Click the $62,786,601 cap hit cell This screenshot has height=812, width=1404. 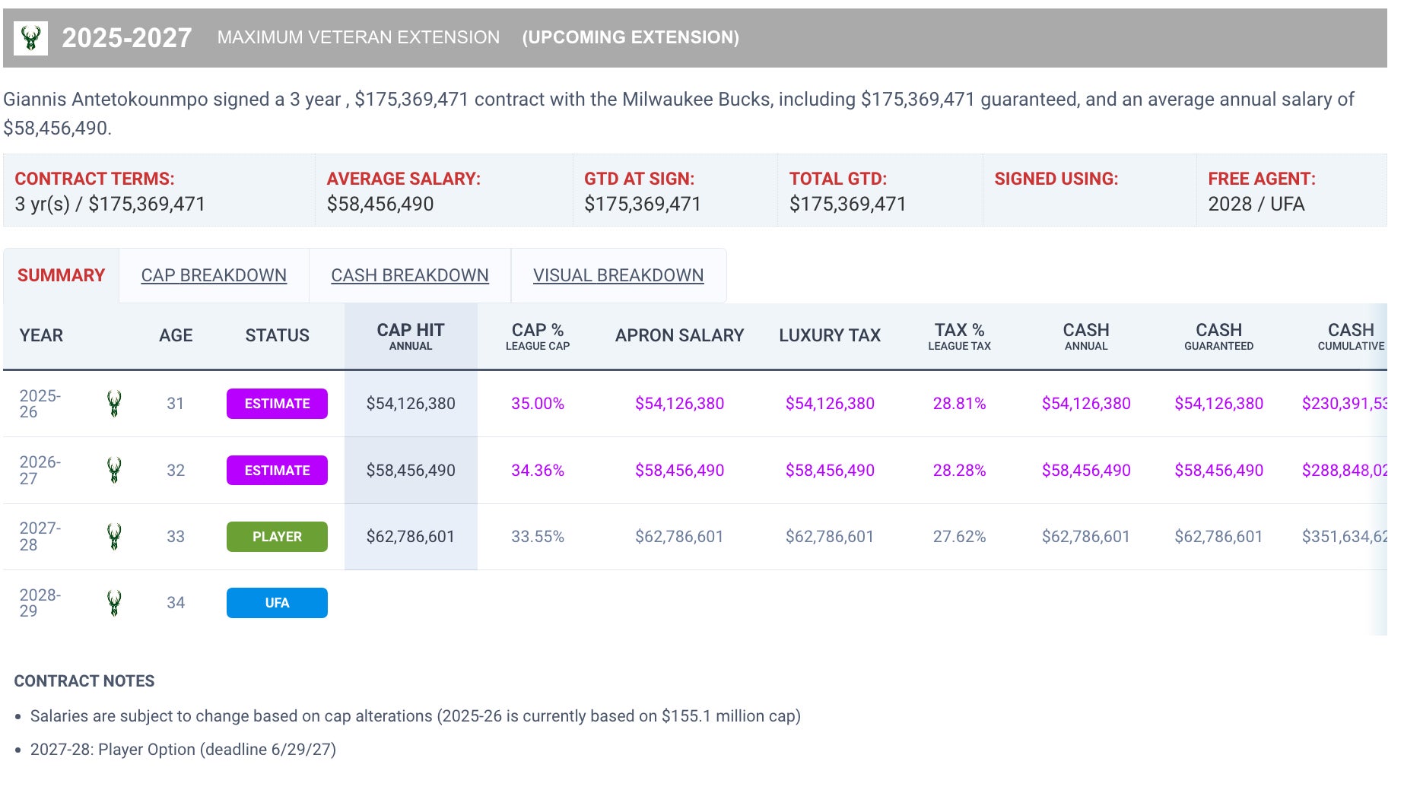(410, 537)
